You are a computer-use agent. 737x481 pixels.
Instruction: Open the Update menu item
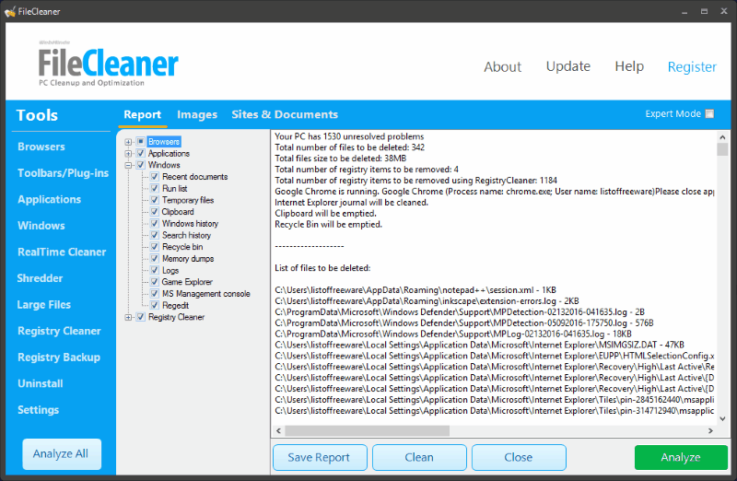[567, 66]
